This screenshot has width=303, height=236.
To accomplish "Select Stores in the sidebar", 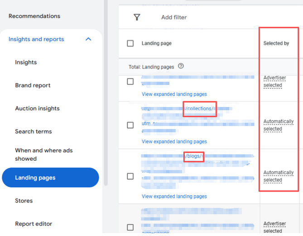I will pyautogui.click(x=24, y=201).
